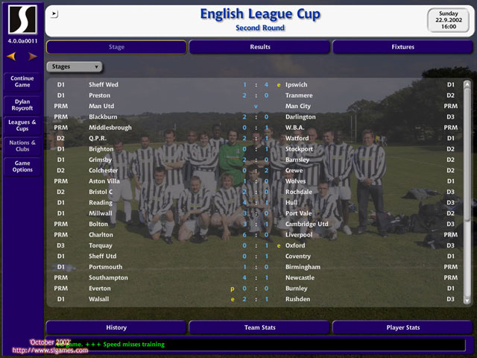Click the scrollbar down arrow
Viewport: 477px width, 358px height.
point(467,301)
